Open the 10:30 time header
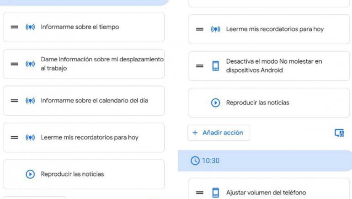352x199 pixels. click(265, 161)
